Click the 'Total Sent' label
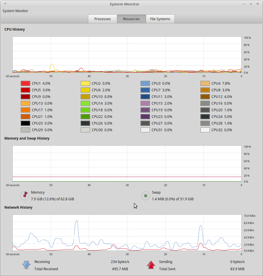 coord(167,269)
